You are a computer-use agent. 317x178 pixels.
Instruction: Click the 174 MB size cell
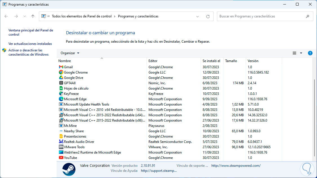coord(238,83)
